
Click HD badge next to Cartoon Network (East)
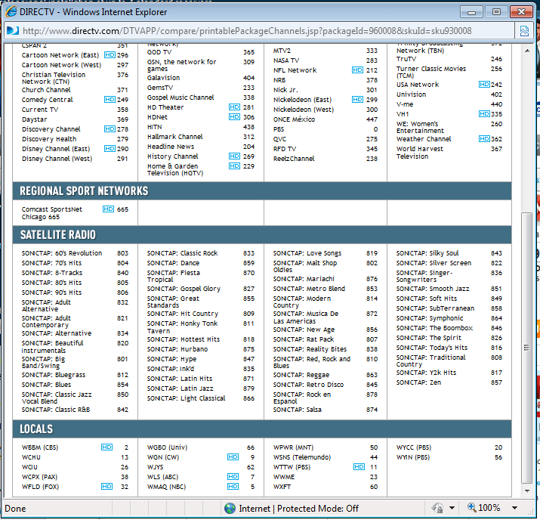pos(110,54)
